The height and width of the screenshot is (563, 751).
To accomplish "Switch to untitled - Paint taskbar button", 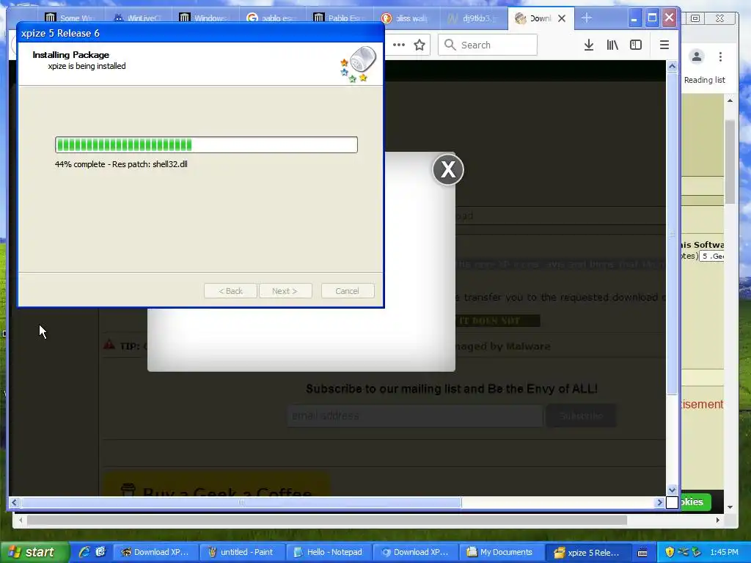I will tap(242, 552).
